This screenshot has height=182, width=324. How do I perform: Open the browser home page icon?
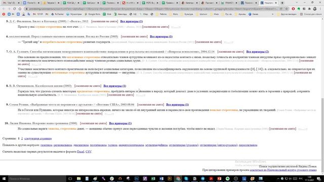coord(20,9)
